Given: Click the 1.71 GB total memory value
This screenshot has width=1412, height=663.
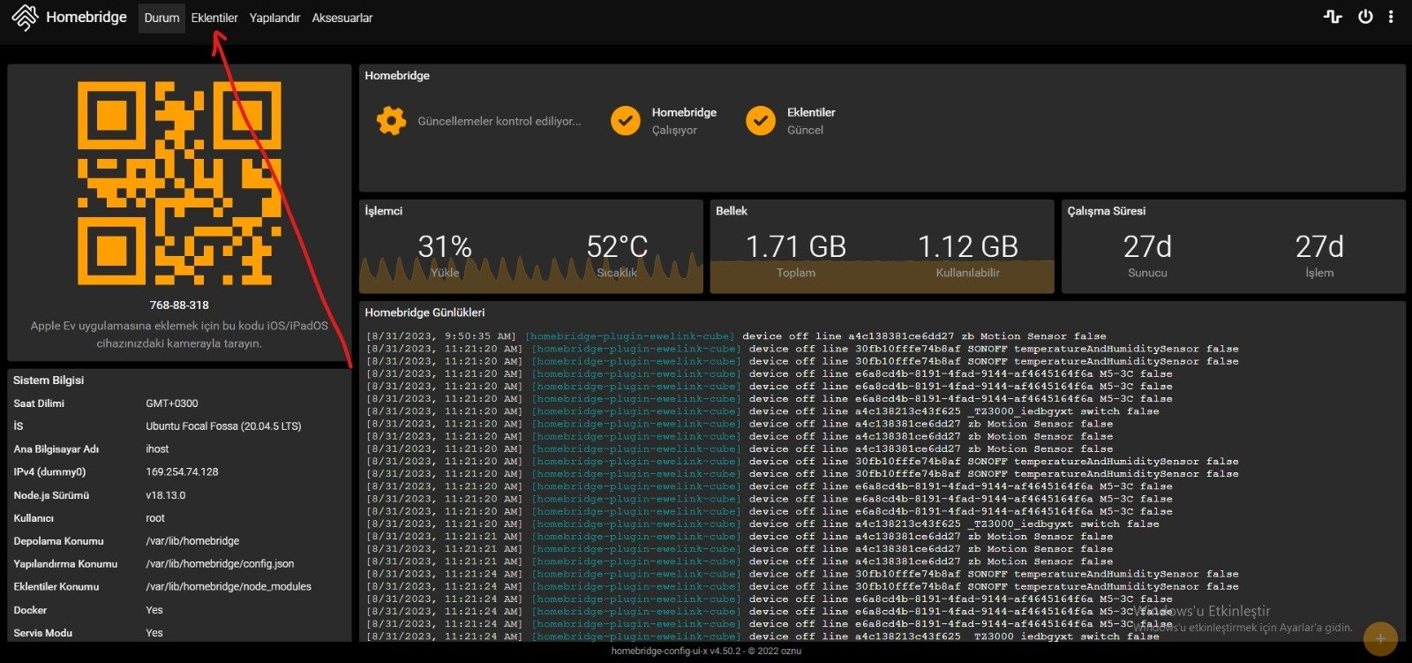Looking at the screenshot, I should point(796,246).
